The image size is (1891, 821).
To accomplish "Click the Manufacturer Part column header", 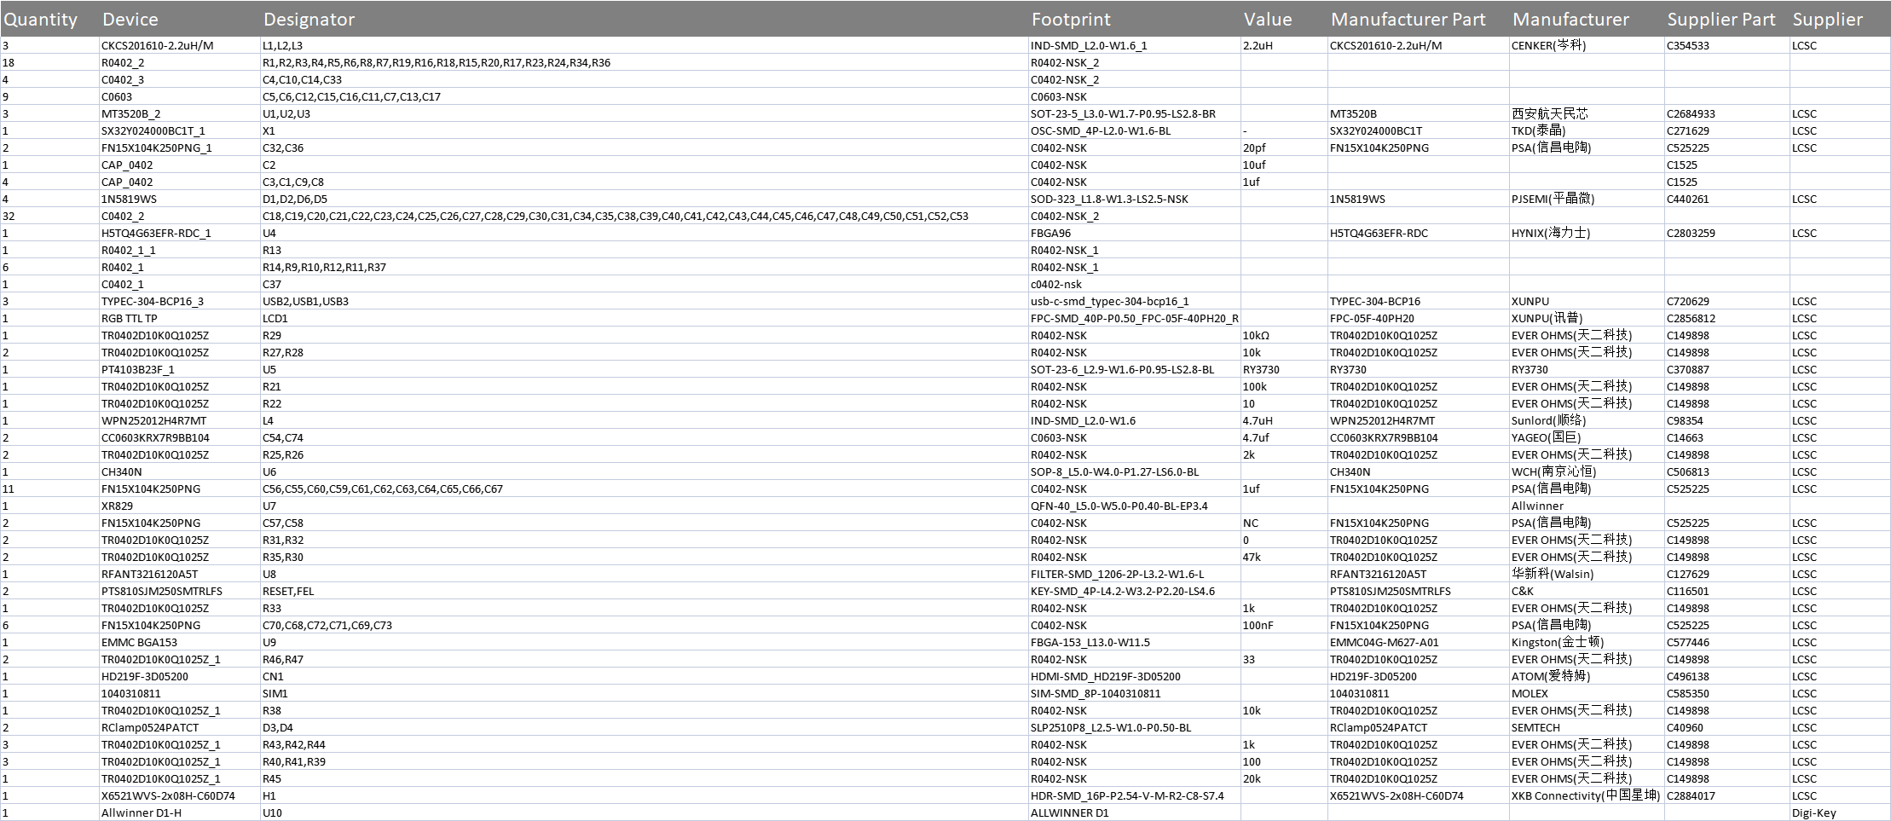I will click(1408, 19).
